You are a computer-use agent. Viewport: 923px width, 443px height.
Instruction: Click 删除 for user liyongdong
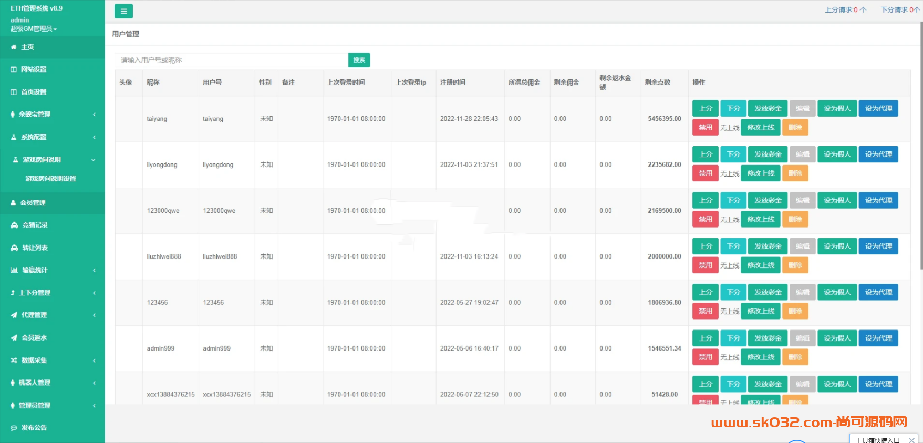click(x=795, y=173)
